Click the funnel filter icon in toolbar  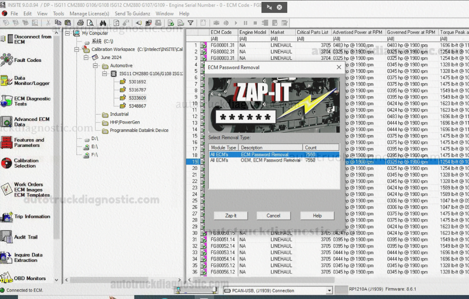pyautogui.click(x=191, y=23)
